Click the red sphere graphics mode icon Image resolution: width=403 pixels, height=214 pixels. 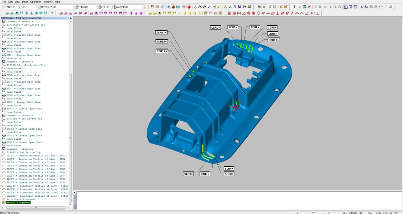tap(189, 7)
